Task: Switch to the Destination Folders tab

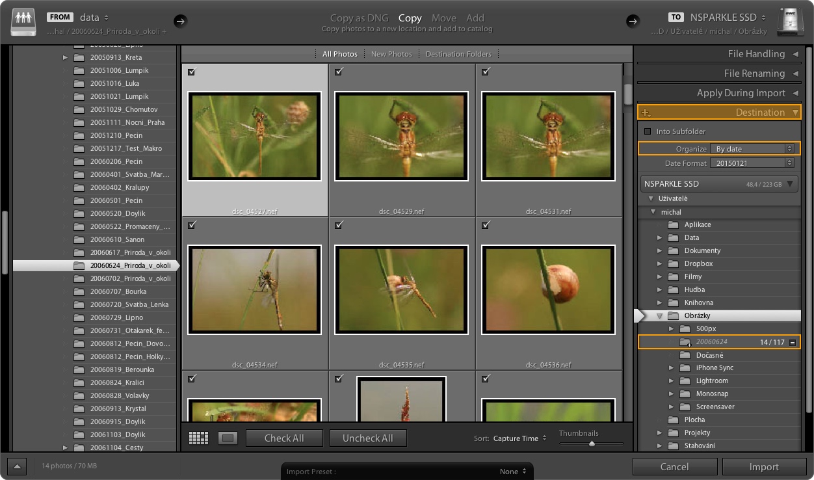Action: [458, 54]
